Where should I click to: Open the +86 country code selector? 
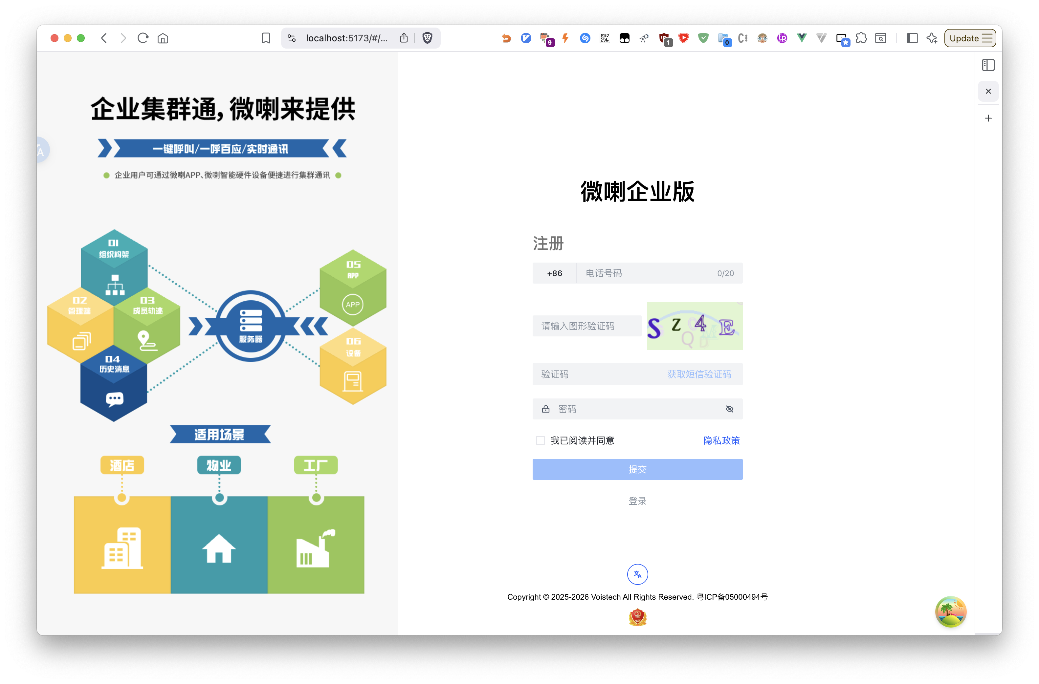point(554,273)
